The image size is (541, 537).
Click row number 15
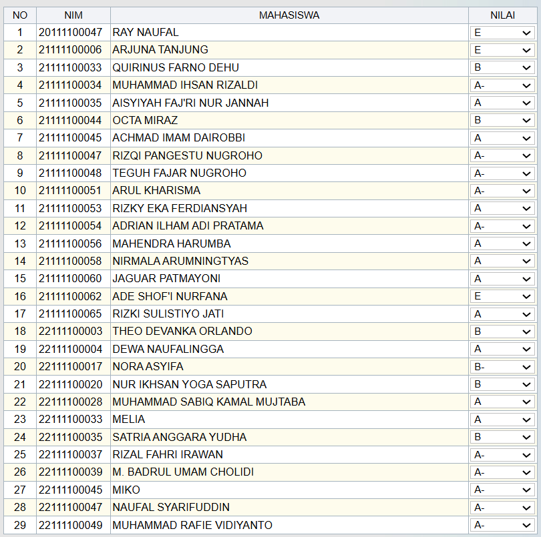coord(20,278)
